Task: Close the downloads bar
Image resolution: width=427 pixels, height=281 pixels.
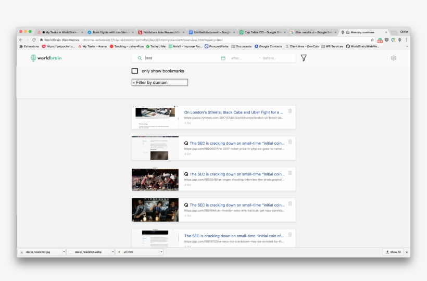Action: (407, 252)
